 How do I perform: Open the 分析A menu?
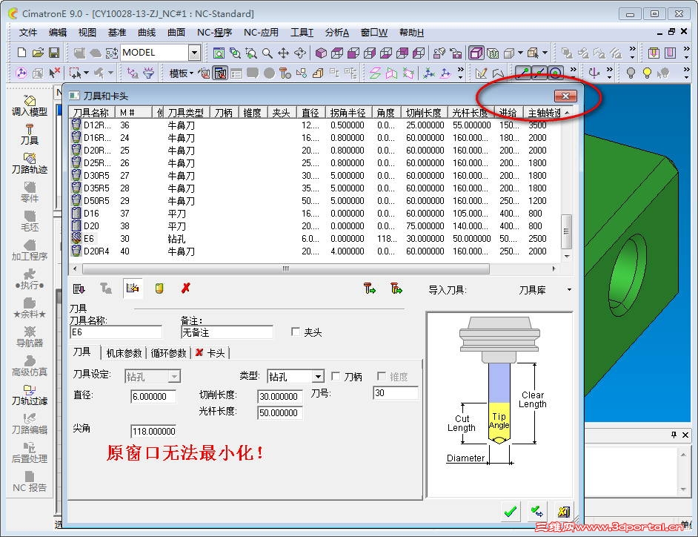[337, 33]
